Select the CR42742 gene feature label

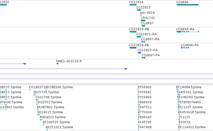point(148,18)
